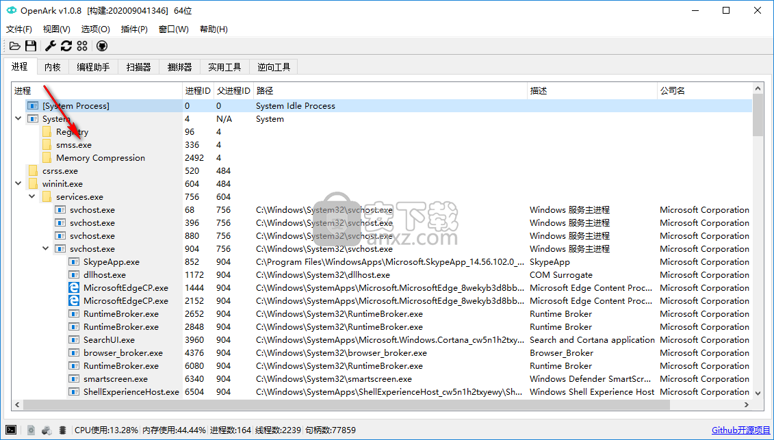This screenshot has width=774, height=440.
Task: Click the OpenArk app icon in title bar
Action: click(12, 10)
